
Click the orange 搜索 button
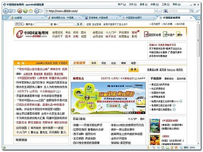(133, 69)
